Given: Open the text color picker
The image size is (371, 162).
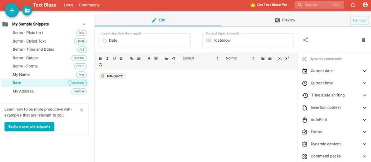Looking at the screenshot, I should 149,58.
